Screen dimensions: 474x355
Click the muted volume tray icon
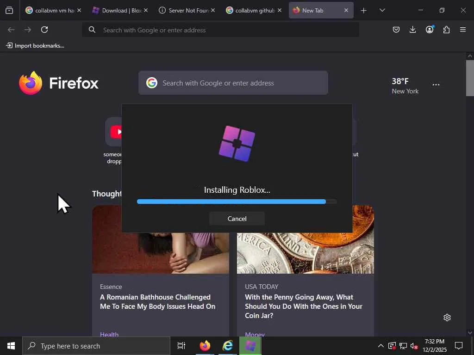pos(414,346)
